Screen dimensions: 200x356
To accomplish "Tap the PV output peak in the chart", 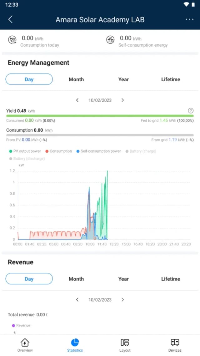I will point(107,171).
